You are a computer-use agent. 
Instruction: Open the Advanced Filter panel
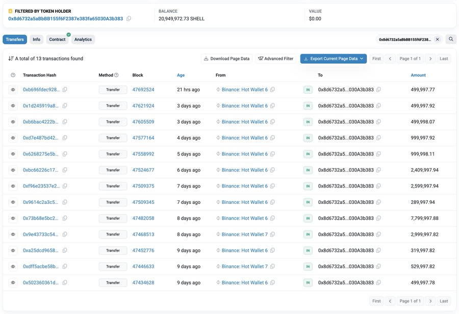pos(275,58)
